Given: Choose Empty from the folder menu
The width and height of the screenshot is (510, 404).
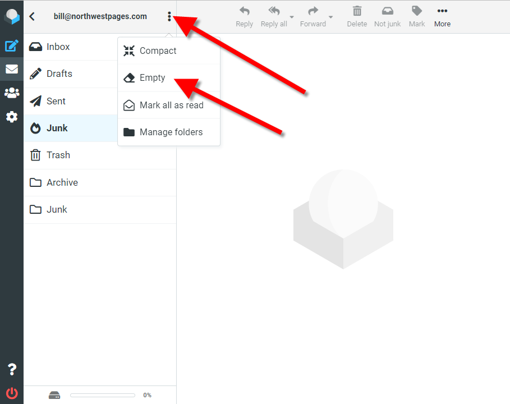Looking at the screenshot, I should [x=169, y=78].
